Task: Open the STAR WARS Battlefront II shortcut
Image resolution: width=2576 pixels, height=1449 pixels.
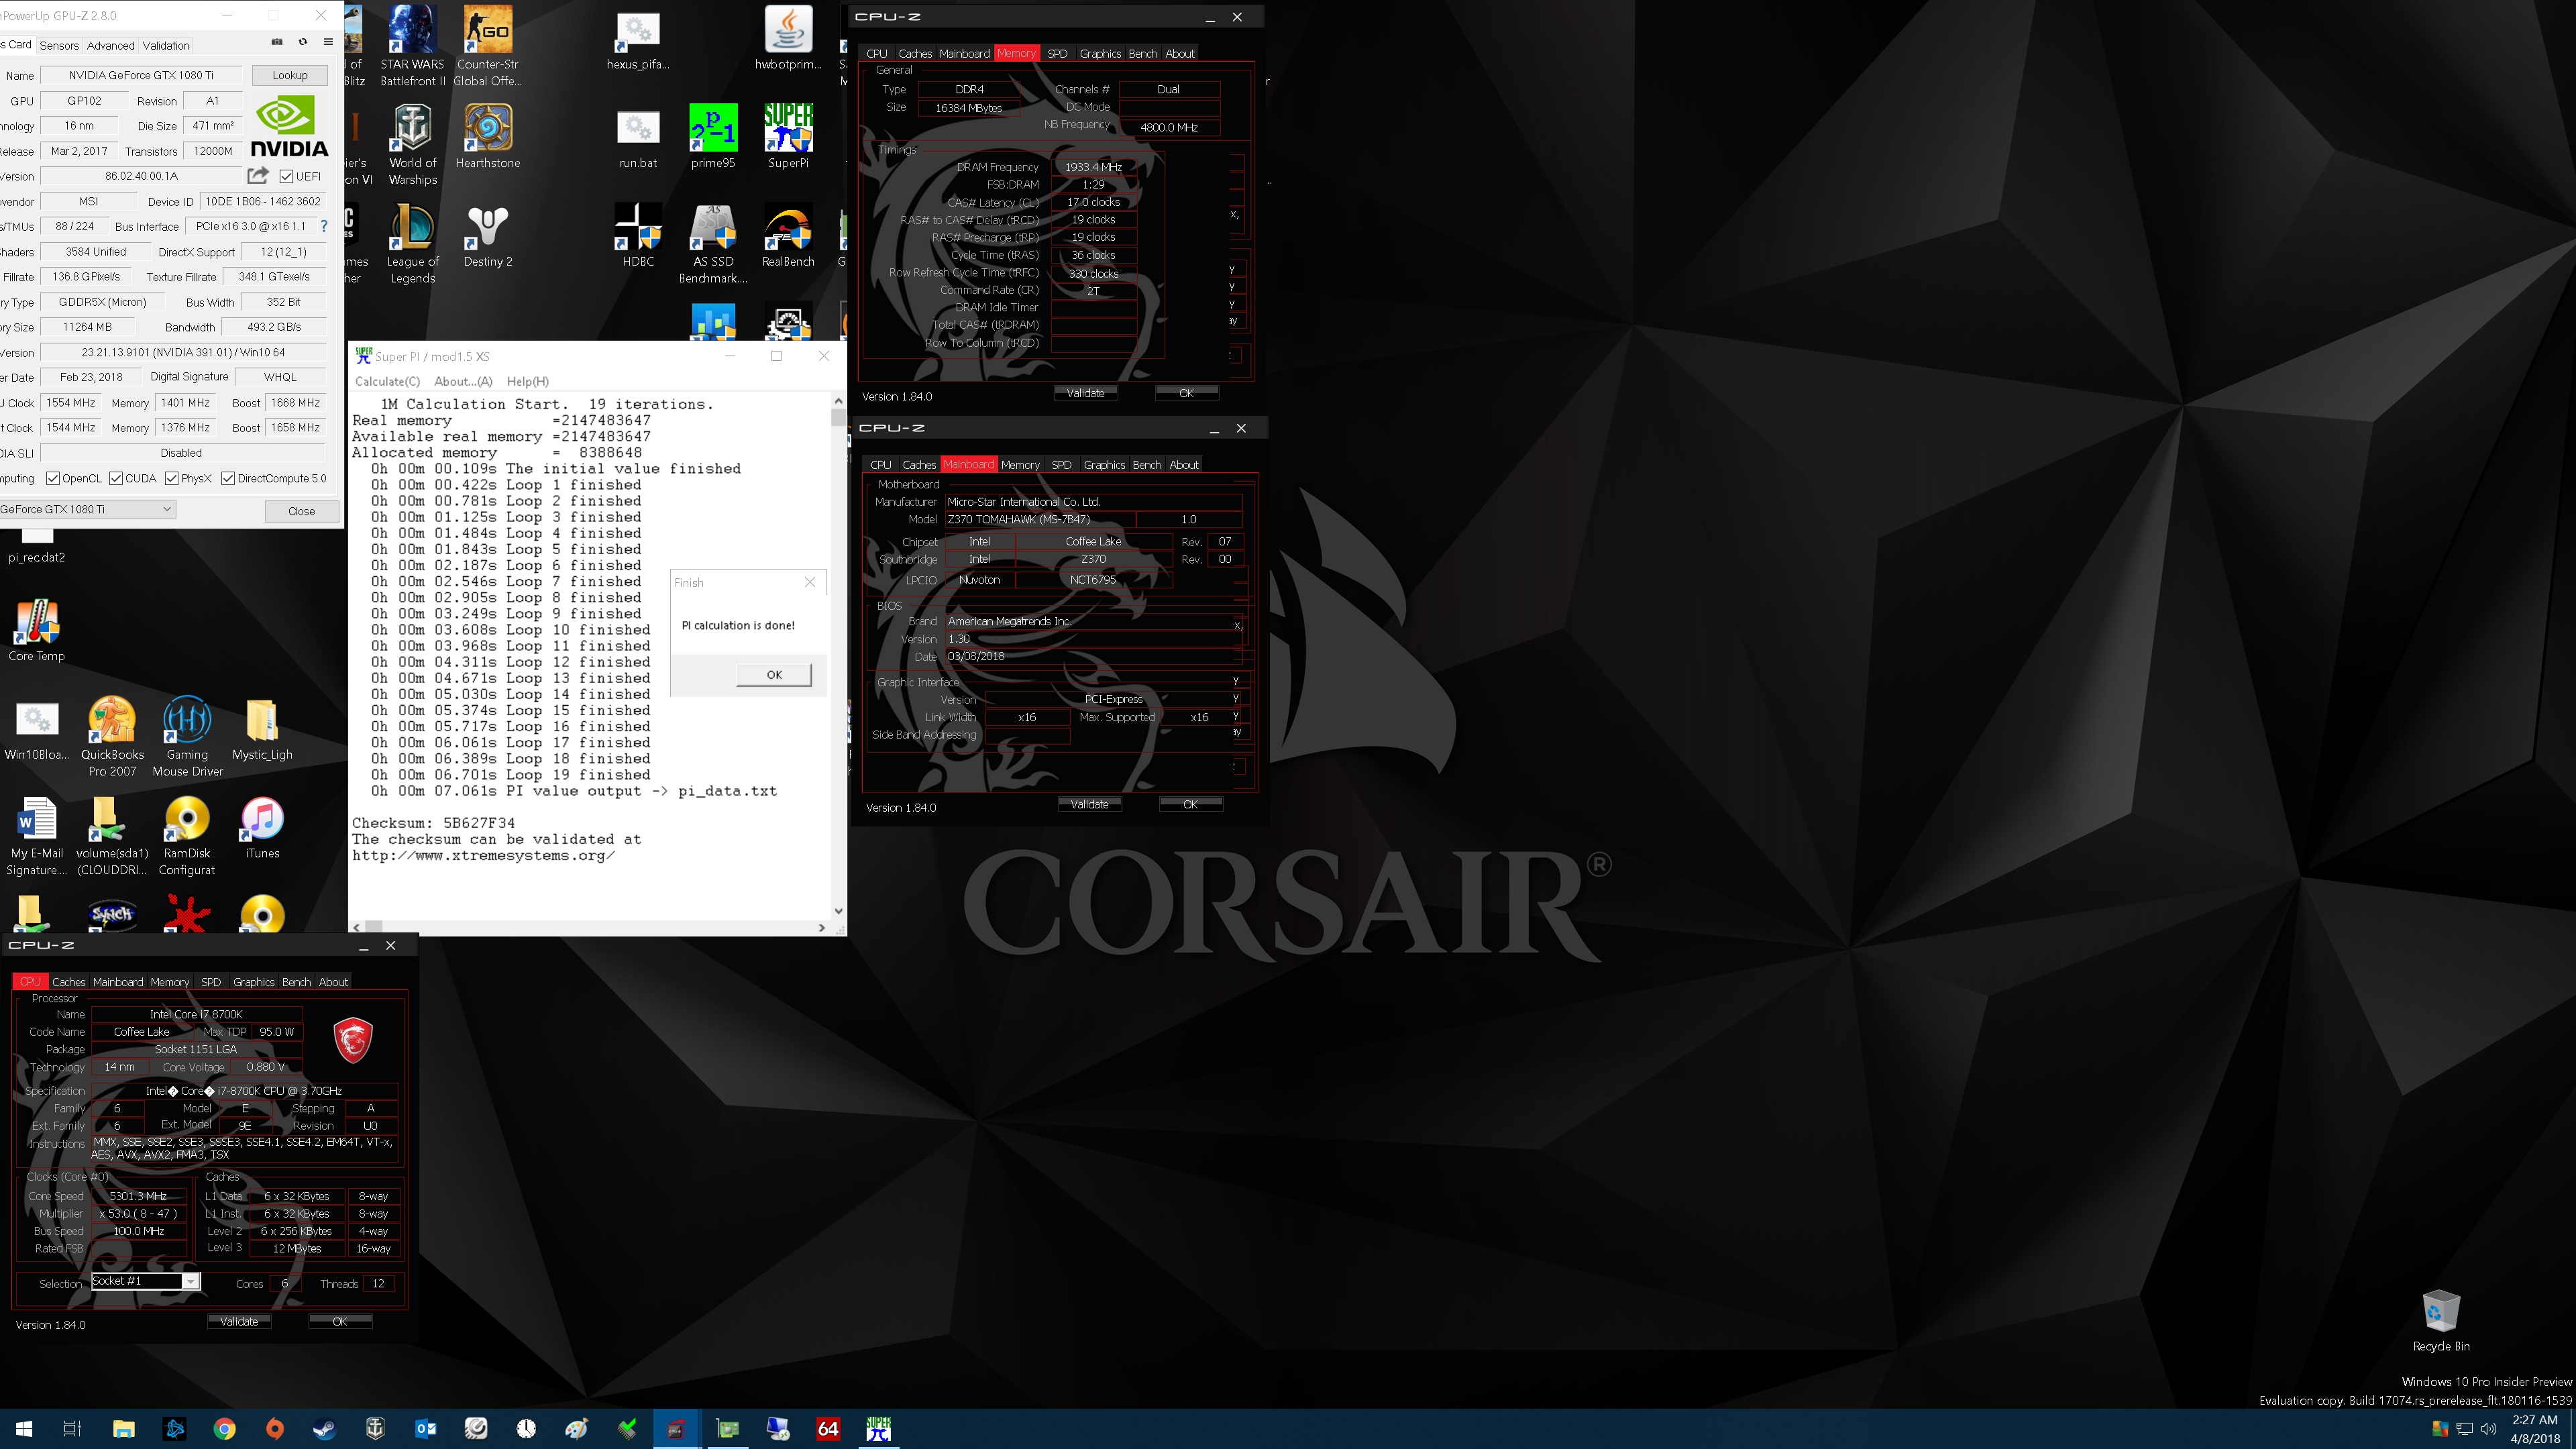Action: pos(412,46)
